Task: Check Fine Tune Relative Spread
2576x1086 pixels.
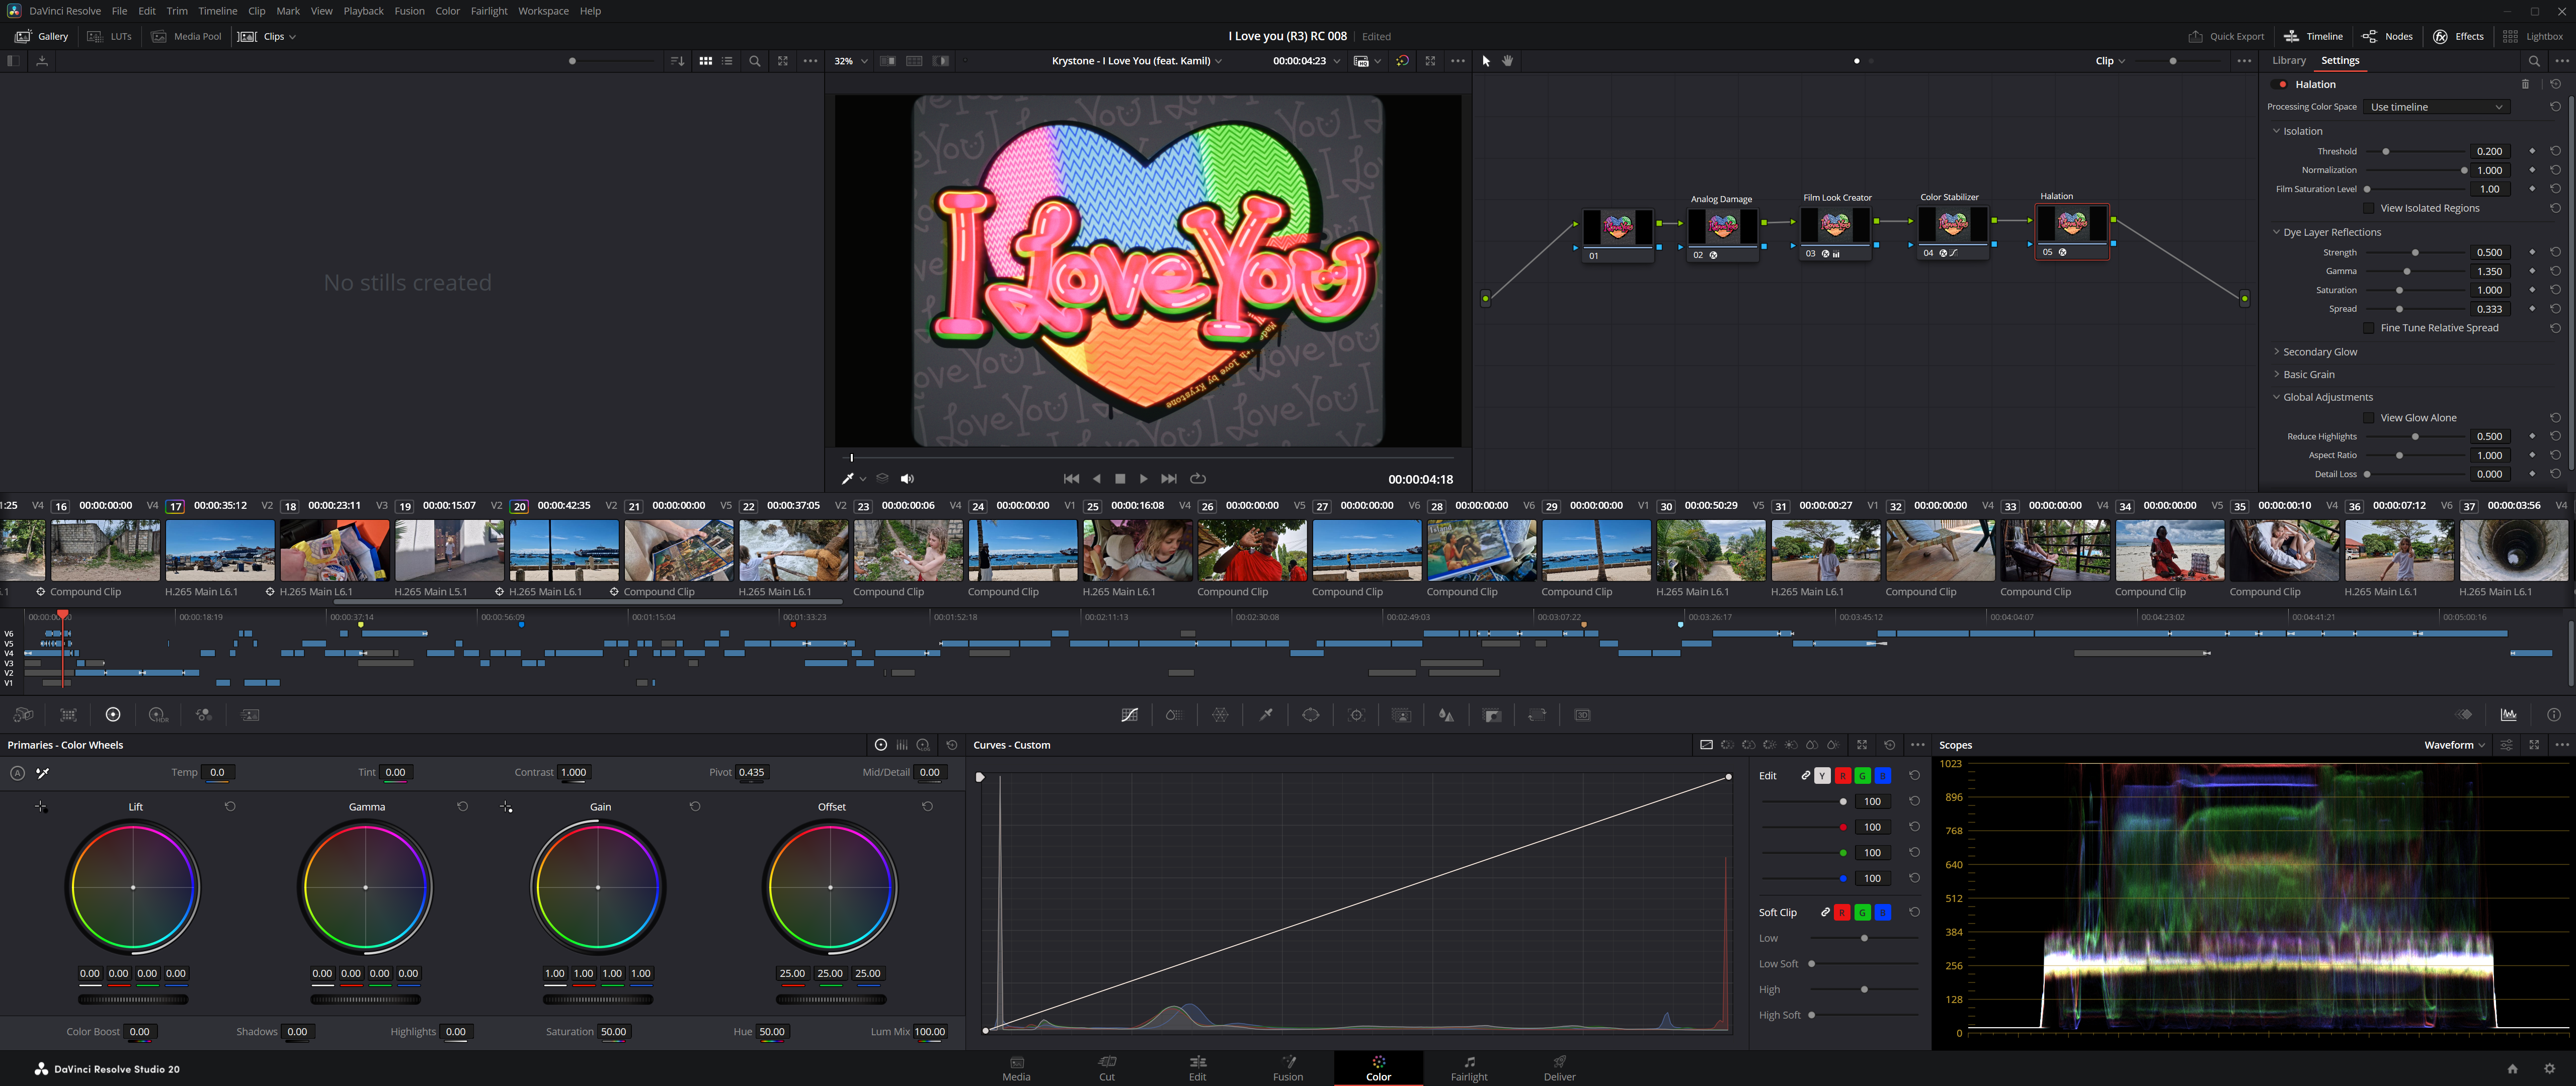Action: 2368,328
